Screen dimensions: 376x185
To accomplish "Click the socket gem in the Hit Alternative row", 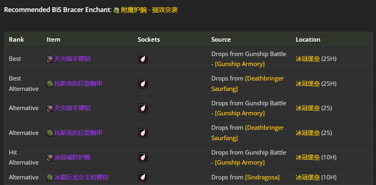I will [143, 157].
